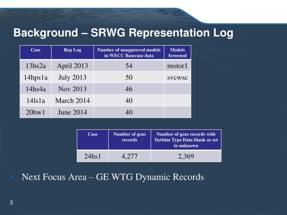Click the value '40' in the 20hw1 row
287x215 pixels.
(x=129, y=112)
